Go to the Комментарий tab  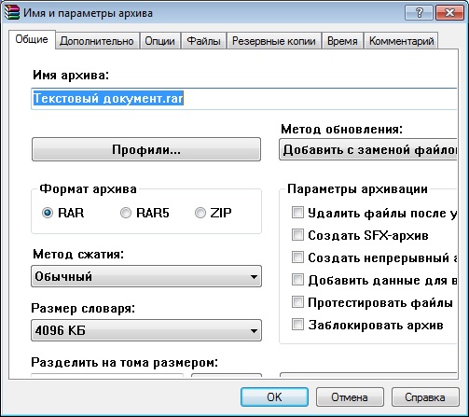401,41
